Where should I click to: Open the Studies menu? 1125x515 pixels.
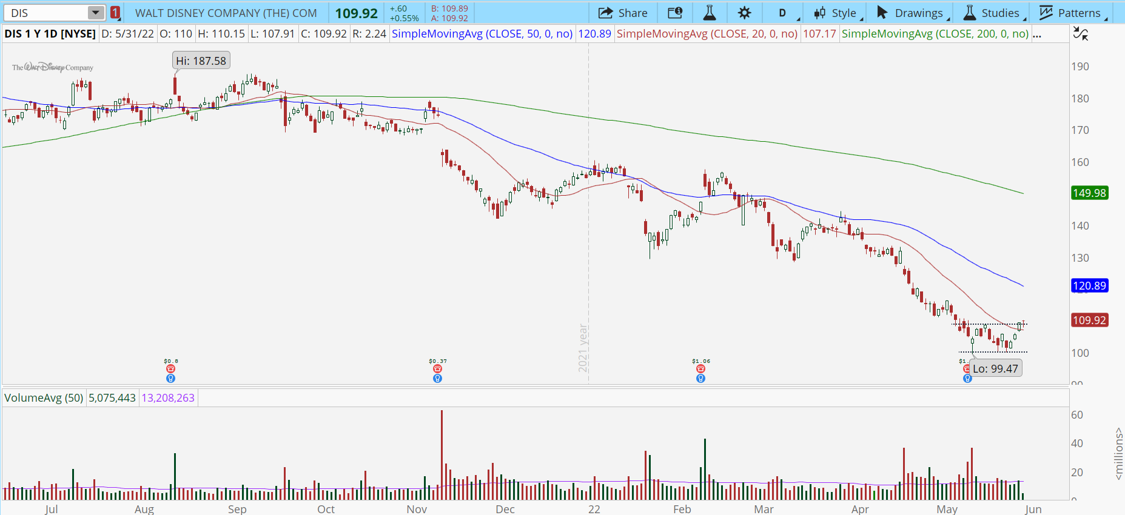[993, 13]
